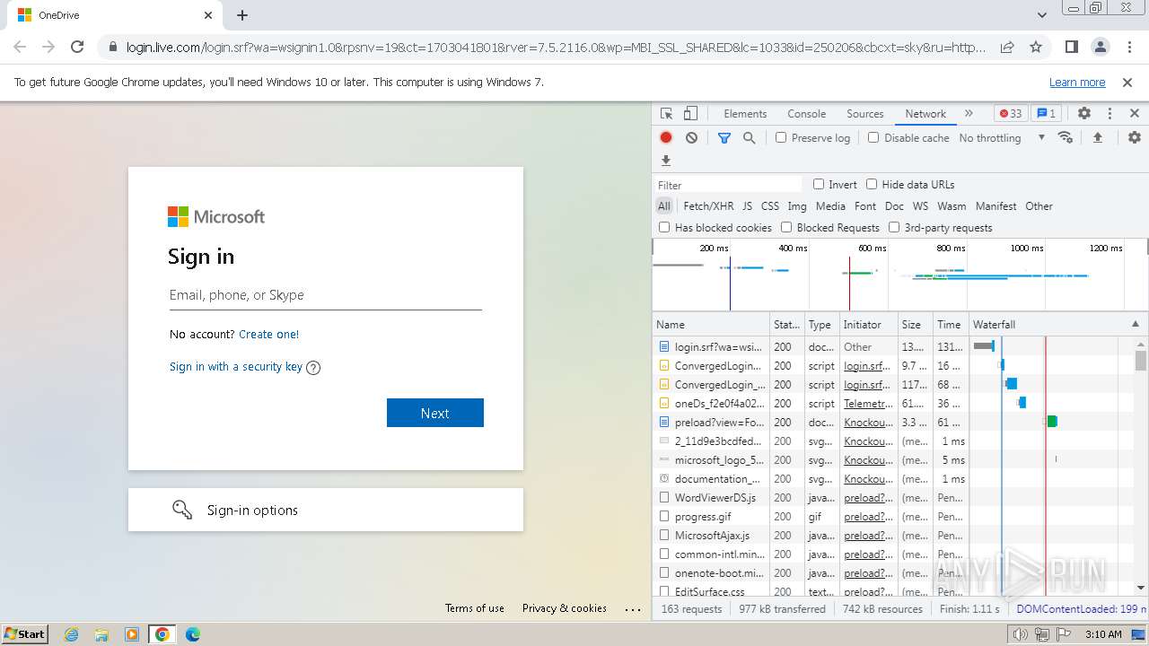
Task: Open more options ellipsis at page footer
Action: [634, 609]
